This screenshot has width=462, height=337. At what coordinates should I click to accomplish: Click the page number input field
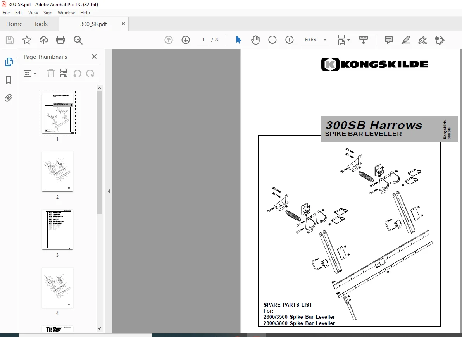tap(203, 40)
